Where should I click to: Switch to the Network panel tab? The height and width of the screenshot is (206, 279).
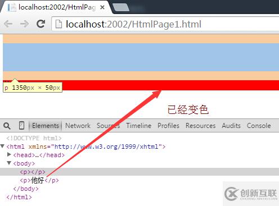click(x=78, y=126)
